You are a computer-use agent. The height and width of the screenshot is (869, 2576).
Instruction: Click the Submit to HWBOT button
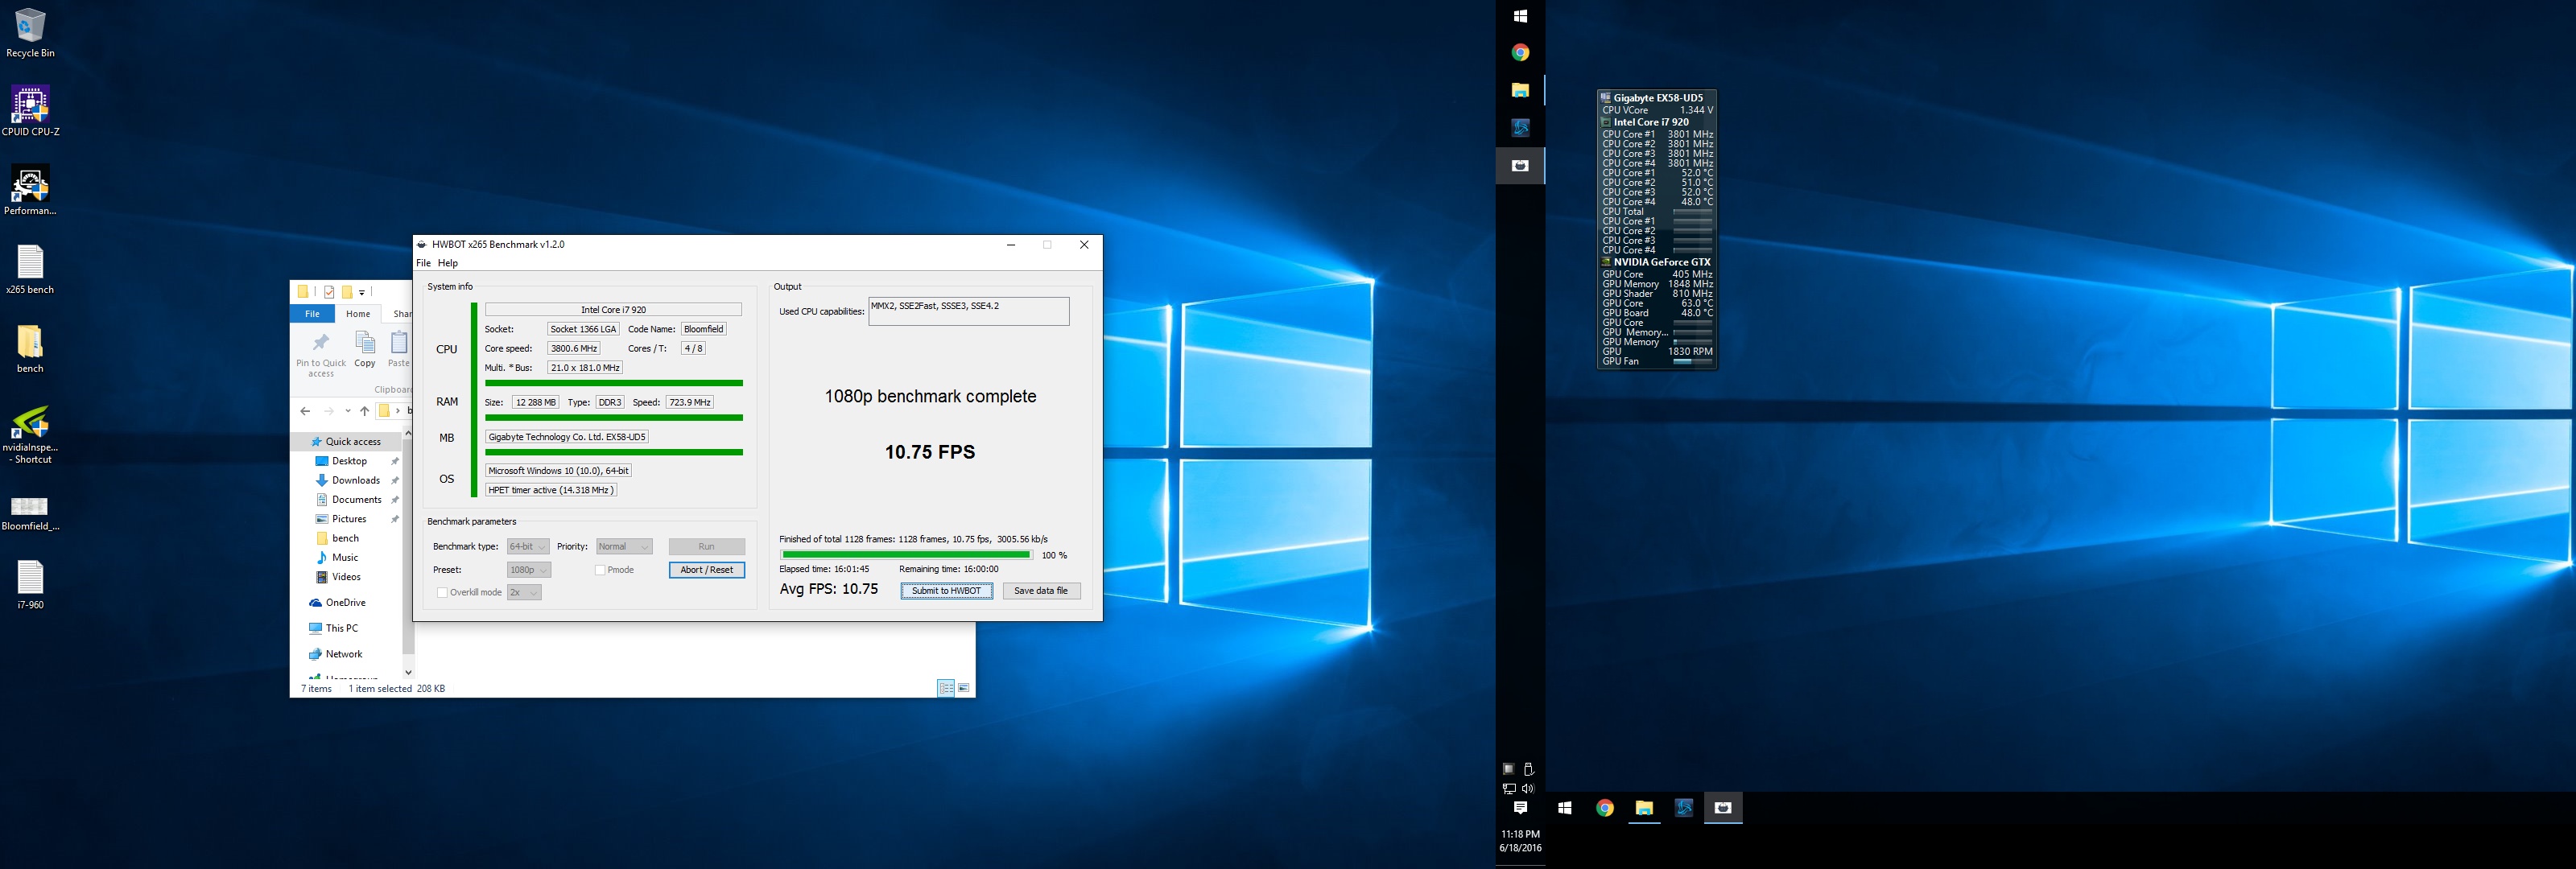(946, 591)
